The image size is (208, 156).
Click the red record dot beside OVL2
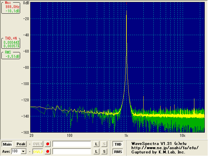coord(48,151)
